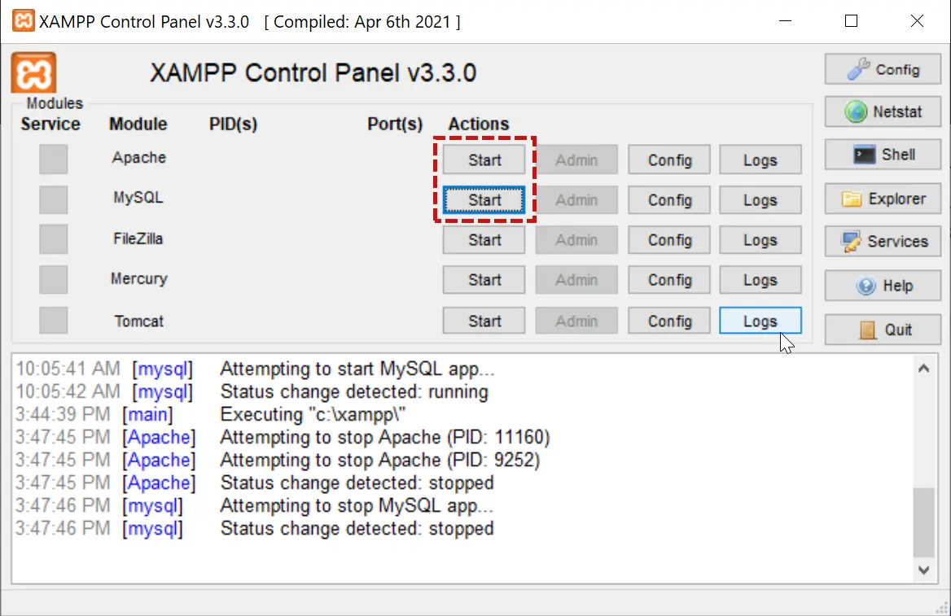The height and width of the screenshot is (616, 951).
Task: Close the XAMPP Control Panel window
Action: click(917, 20)
